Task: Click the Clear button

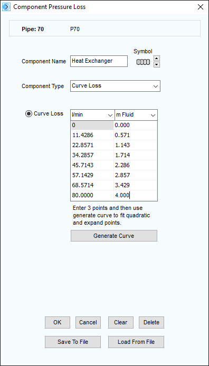Action: pyautogui.click(x=121, y=323)
